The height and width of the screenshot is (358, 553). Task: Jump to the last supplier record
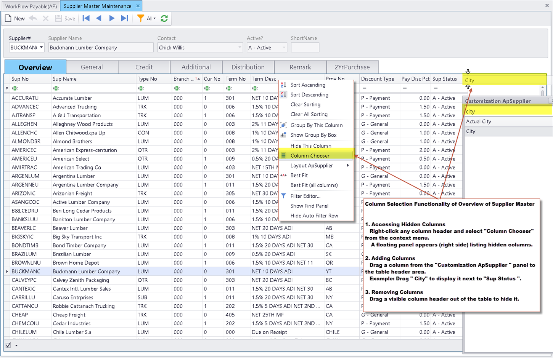[x=124, y=18]
